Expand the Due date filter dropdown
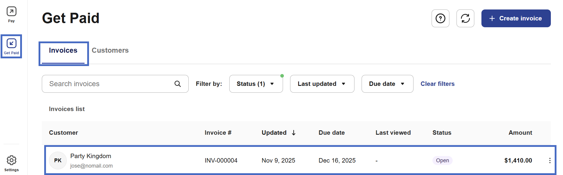The height and width of the screenshot is (175, 563). tap(387, 84)
